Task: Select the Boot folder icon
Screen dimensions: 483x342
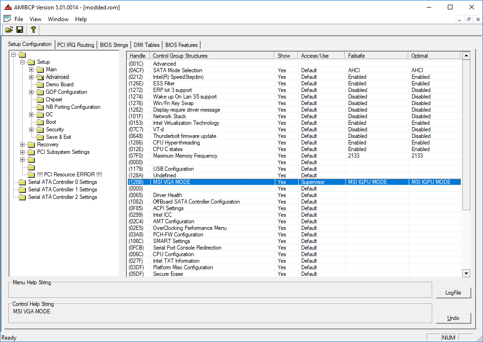Action: (40, 122)
